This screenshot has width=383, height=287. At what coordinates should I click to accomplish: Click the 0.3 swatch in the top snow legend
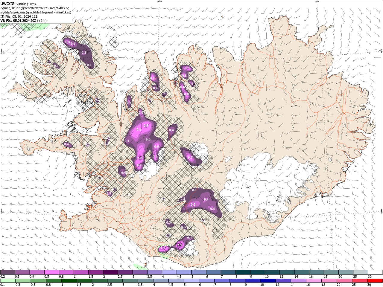coord(22,272)
